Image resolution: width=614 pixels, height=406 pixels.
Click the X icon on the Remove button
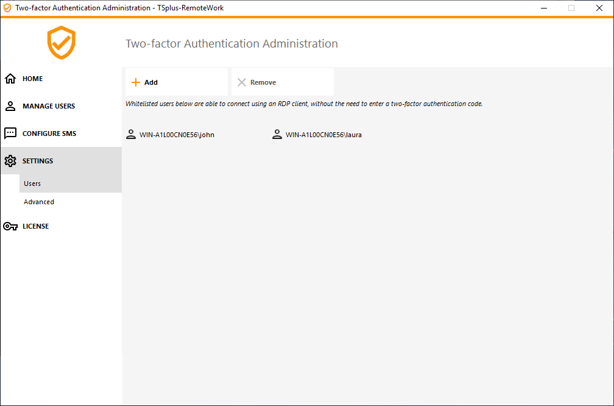tap(242, 82)
